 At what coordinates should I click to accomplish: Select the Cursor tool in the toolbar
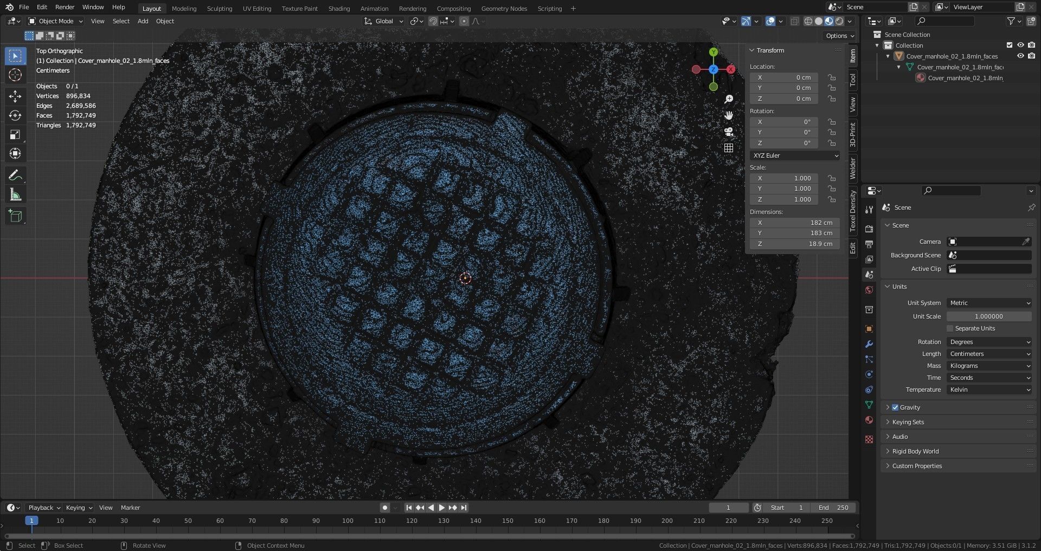tap(15, 75)
